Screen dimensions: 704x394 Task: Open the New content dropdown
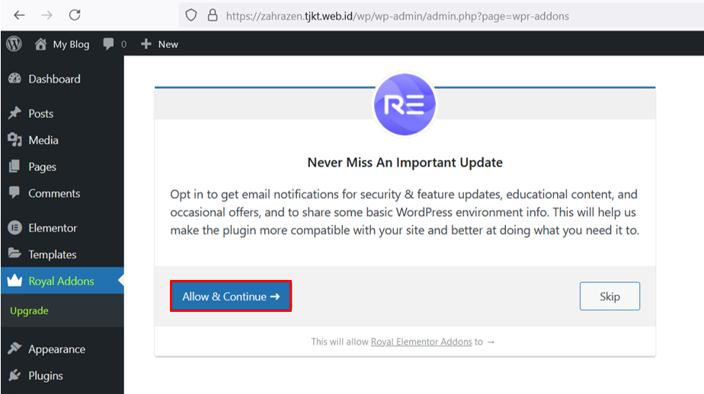[159, 44]
